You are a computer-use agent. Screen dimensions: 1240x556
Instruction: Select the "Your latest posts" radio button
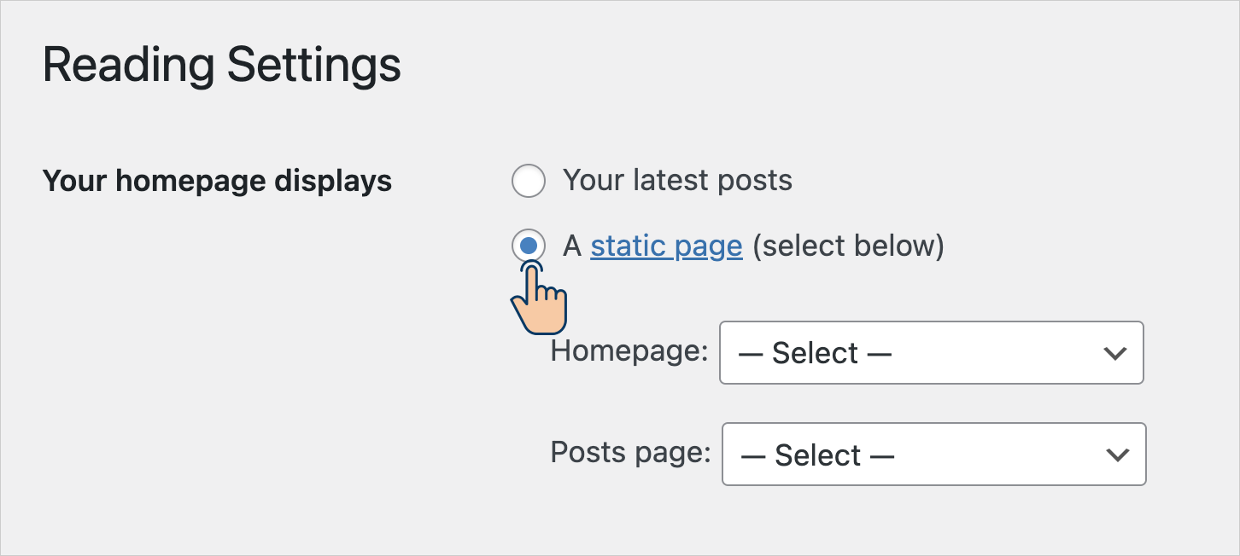(x=529, y=181)
